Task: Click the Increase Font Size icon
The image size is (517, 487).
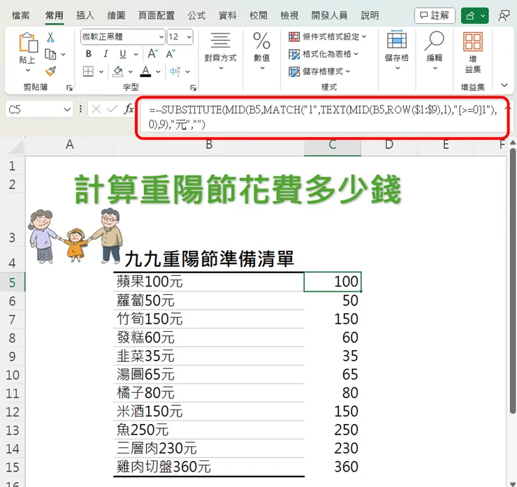Action: tap(153, 54)
